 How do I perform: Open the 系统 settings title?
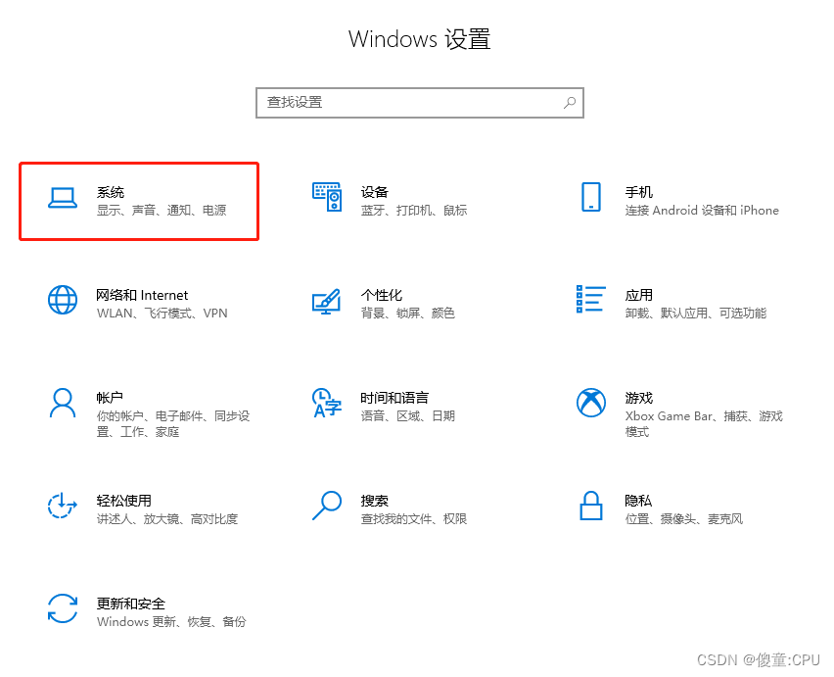pos(110,192)
